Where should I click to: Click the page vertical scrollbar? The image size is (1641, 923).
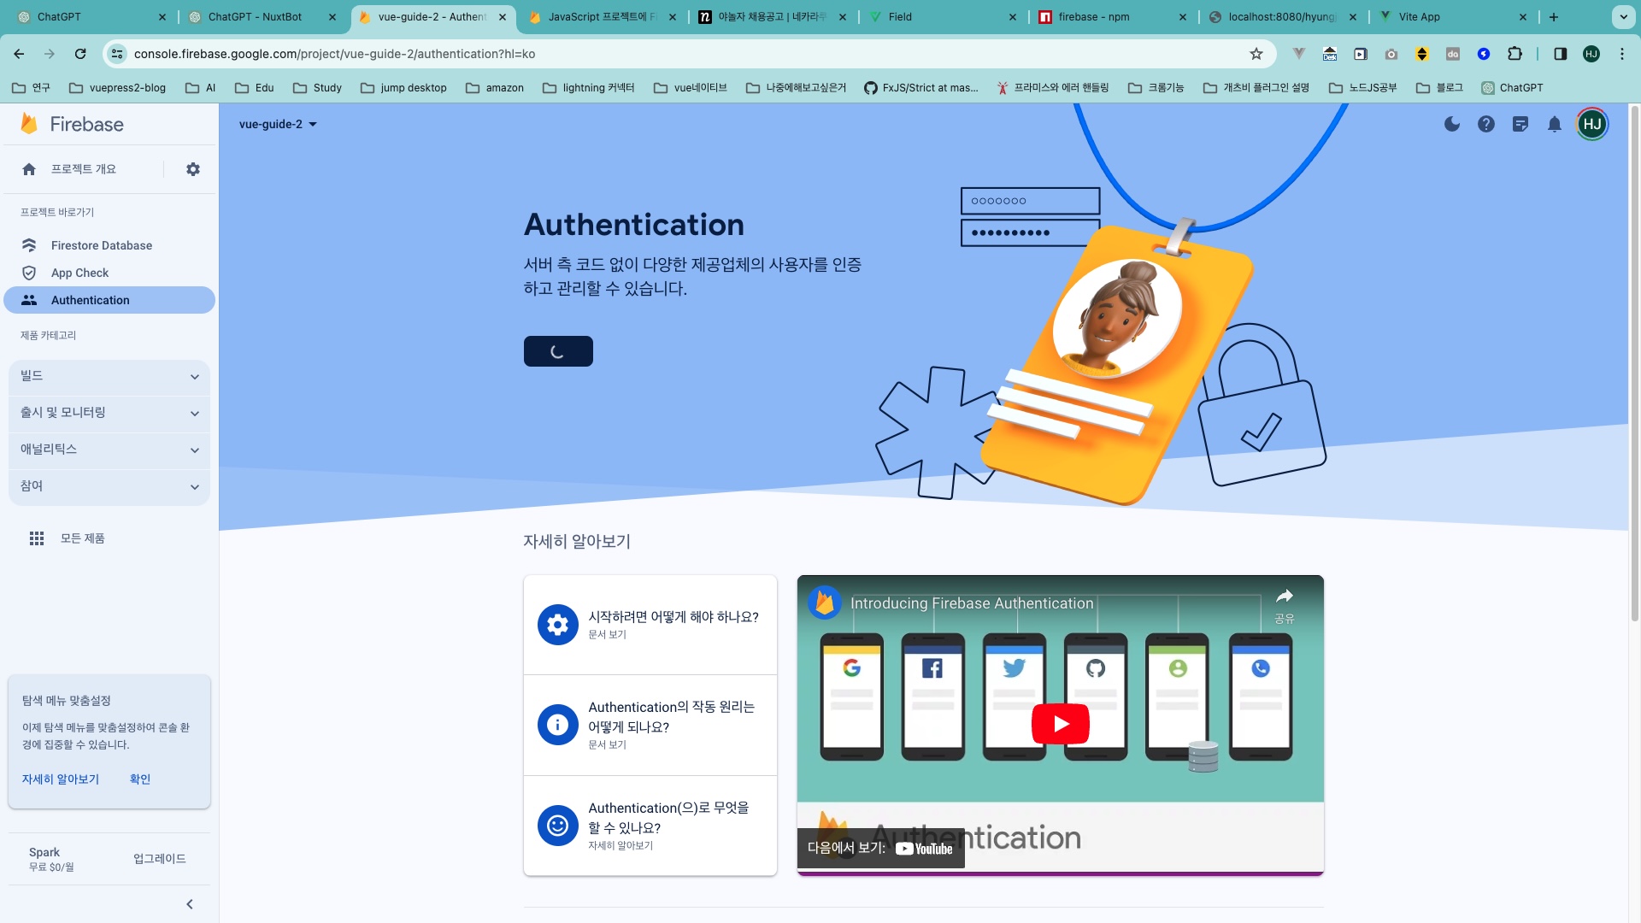coord(1634,363)
